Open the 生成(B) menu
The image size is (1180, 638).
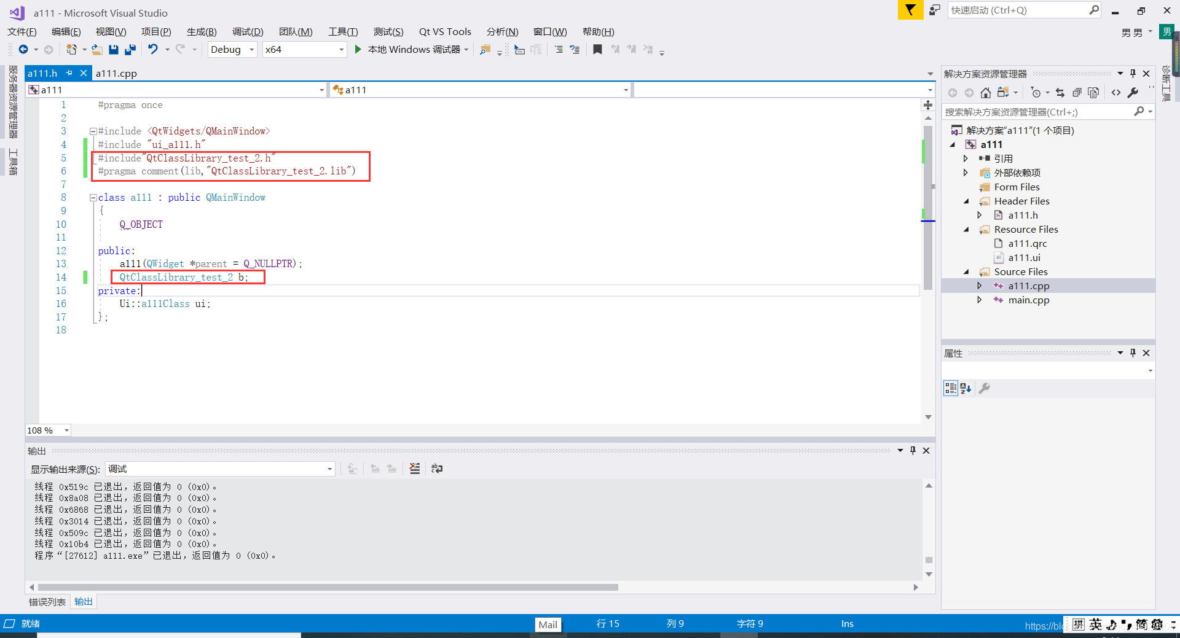202,32
